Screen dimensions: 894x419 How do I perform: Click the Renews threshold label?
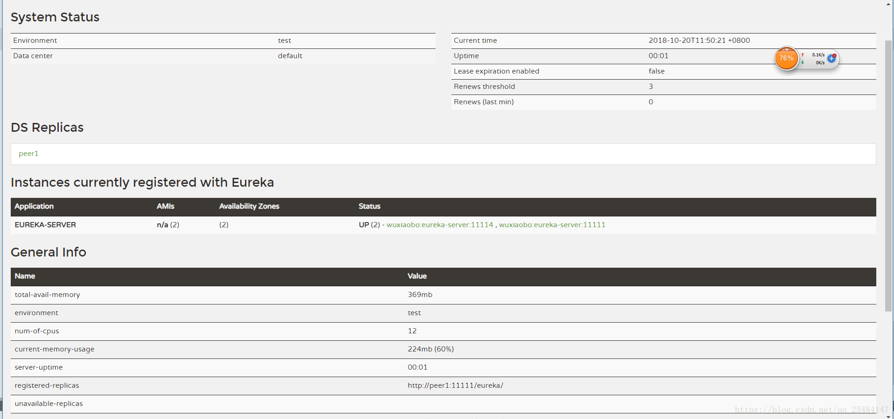pyautogui.click(x=484, y=87)
